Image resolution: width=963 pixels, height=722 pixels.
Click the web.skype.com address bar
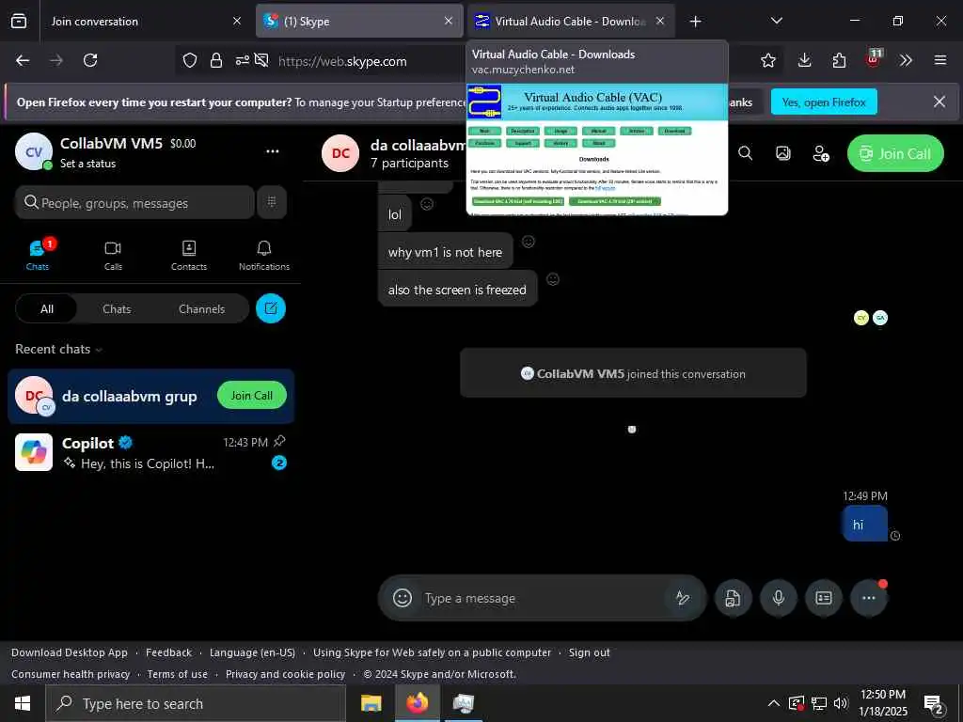(x=342, y=61)
